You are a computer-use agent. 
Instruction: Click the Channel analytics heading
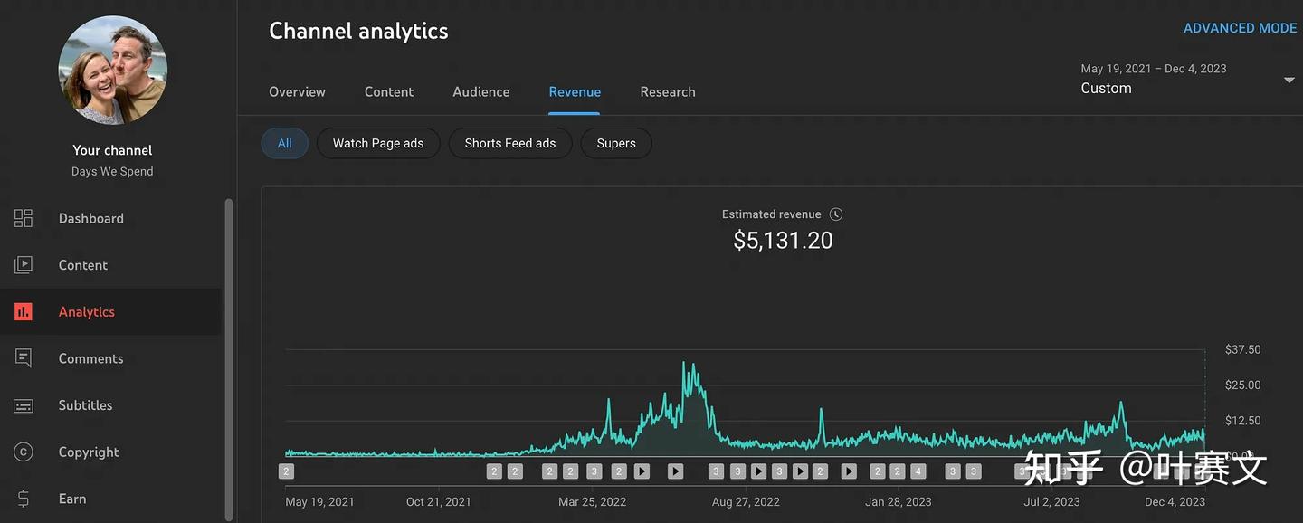point(358,31)
